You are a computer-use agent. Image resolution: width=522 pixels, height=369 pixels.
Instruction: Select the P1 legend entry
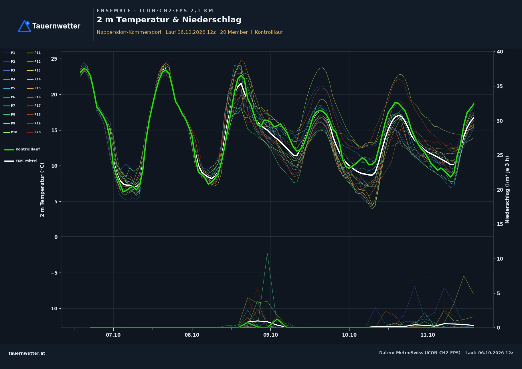pyautogui.click(x=9, y=53)
